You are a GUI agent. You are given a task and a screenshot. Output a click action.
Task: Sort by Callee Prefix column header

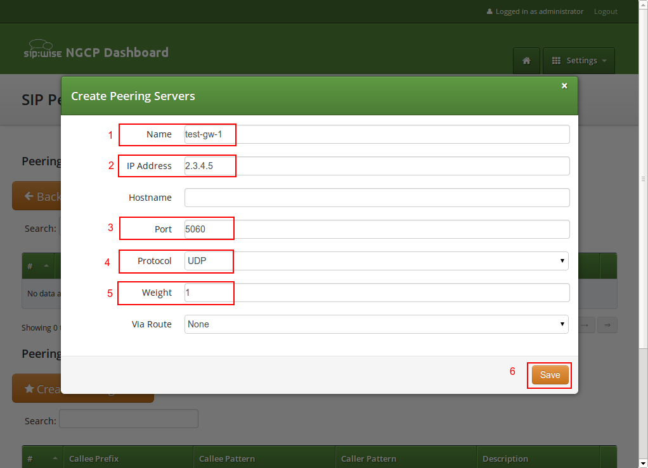(x=128, y=459)
